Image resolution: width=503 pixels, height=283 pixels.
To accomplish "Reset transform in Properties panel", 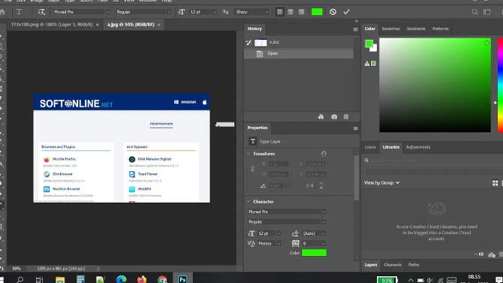I will tap(324, 154).
